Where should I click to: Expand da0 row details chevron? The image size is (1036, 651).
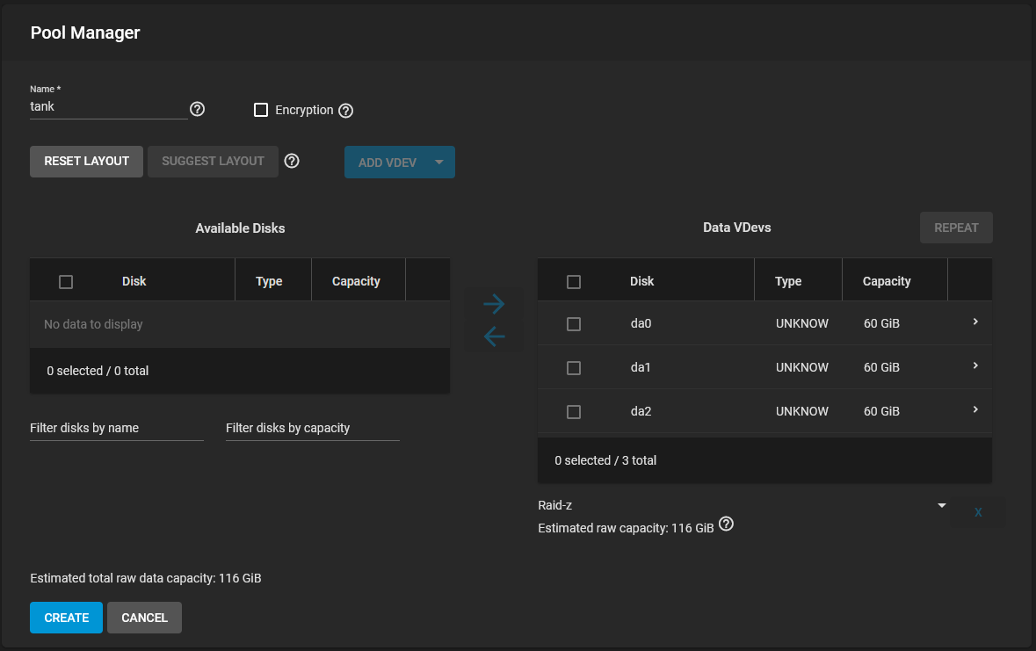click(975, 322)
